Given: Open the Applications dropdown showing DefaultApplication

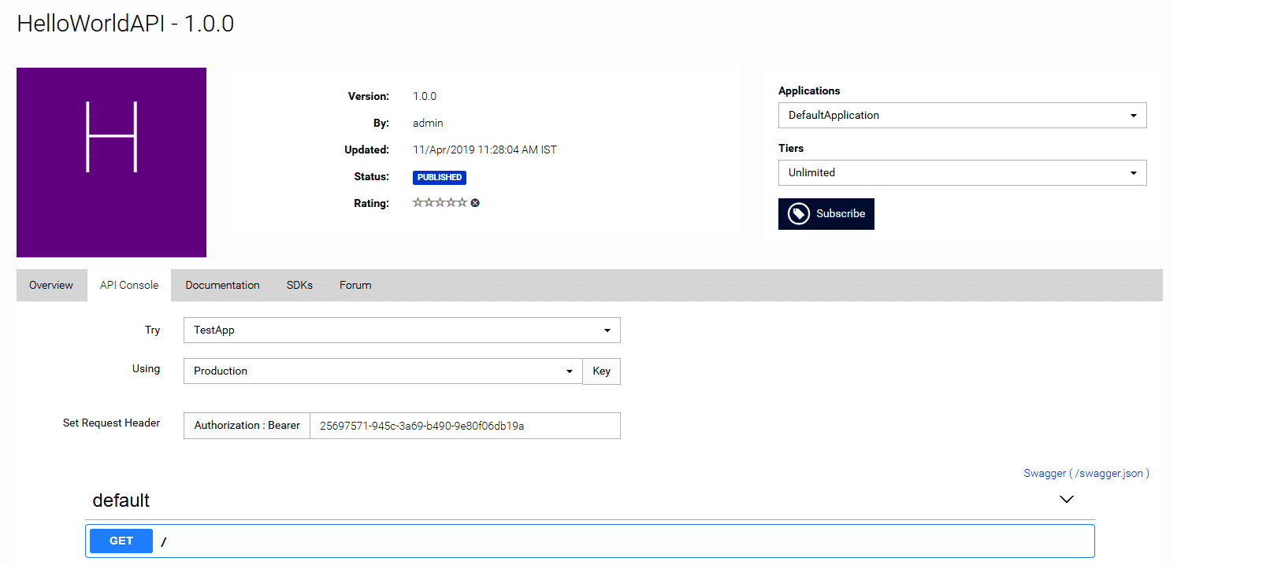Looking at the screenshot, I should (x=962, y=116).
